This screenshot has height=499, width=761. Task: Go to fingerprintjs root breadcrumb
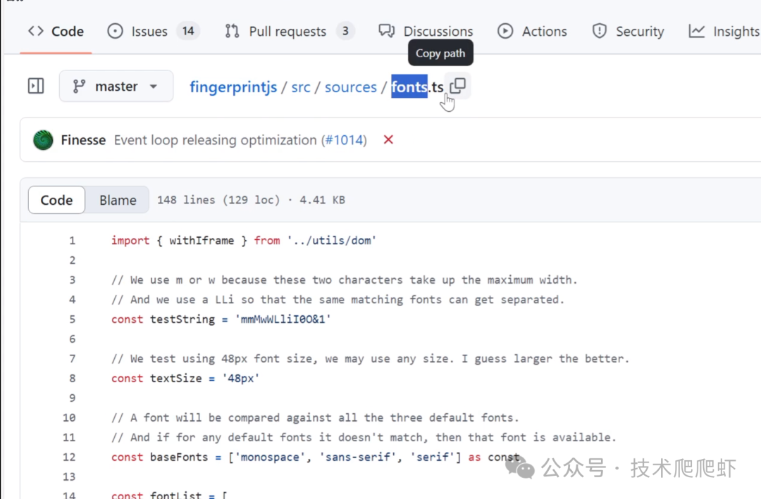pos(233,87)
